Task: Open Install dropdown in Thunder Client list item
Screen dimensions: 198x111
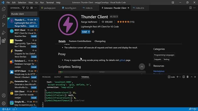Action: pos(36,26)
